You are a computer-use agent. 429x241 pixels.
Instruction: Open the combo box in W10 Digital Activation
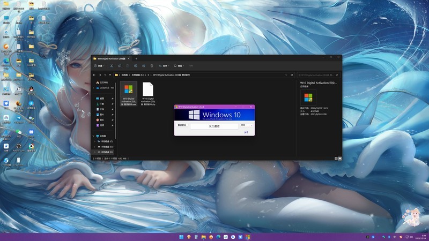[247, 125]
